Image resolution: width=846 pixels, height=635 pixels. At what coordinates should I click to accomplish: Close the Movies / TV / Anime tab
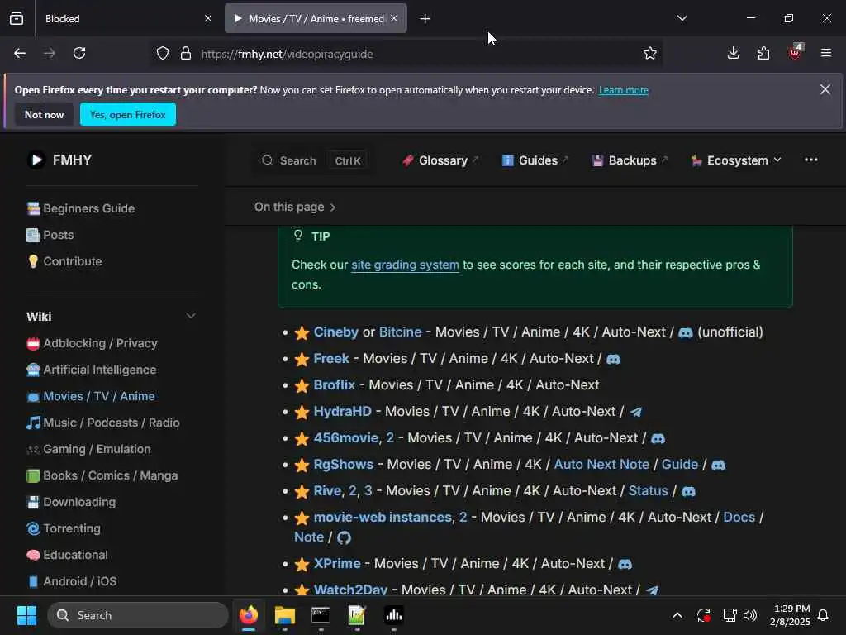(x=394, y=18)
